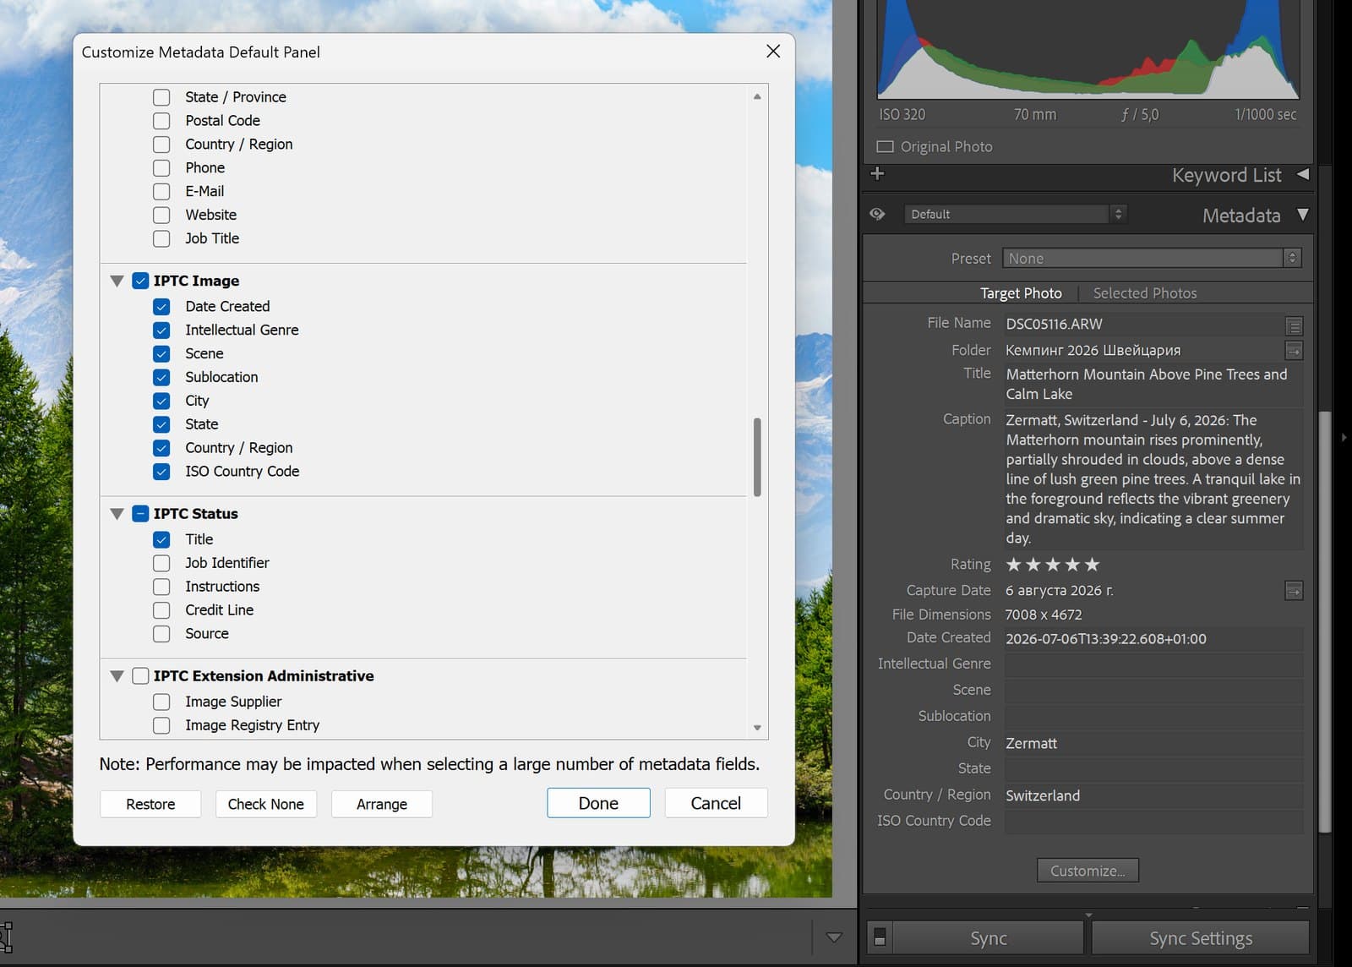The width and height of the screenshot is (1352, 967).
Task: Click the City field containing Zermatt
Action: [1153, 743]
